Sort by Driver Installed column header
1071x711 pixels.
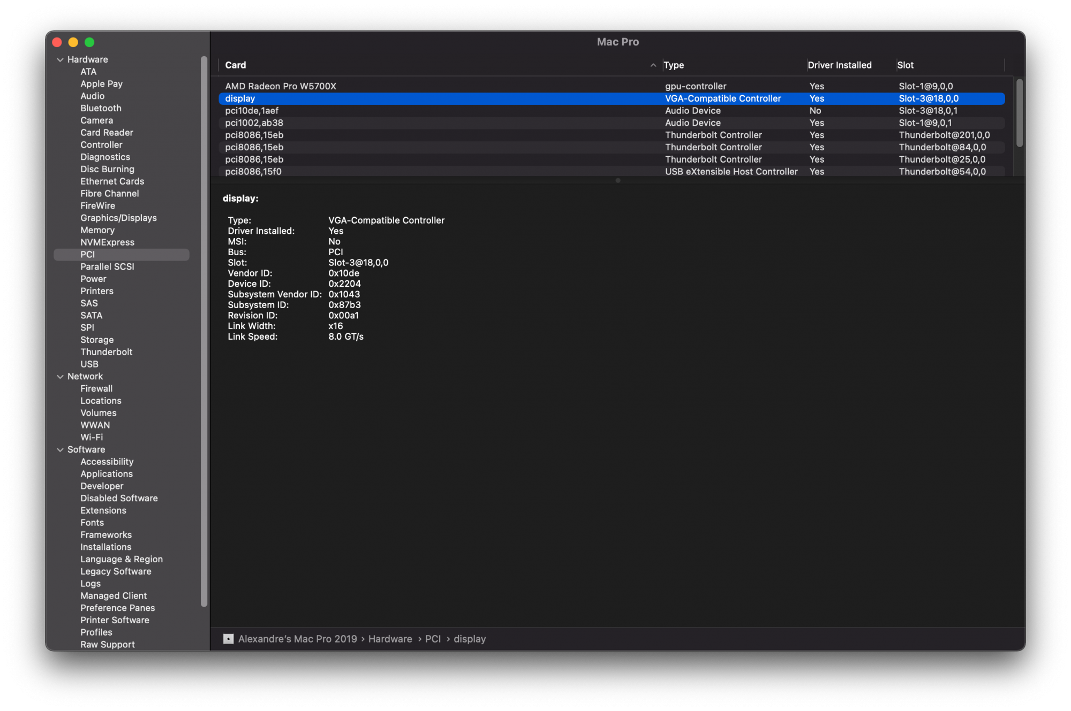coord(839,65)
